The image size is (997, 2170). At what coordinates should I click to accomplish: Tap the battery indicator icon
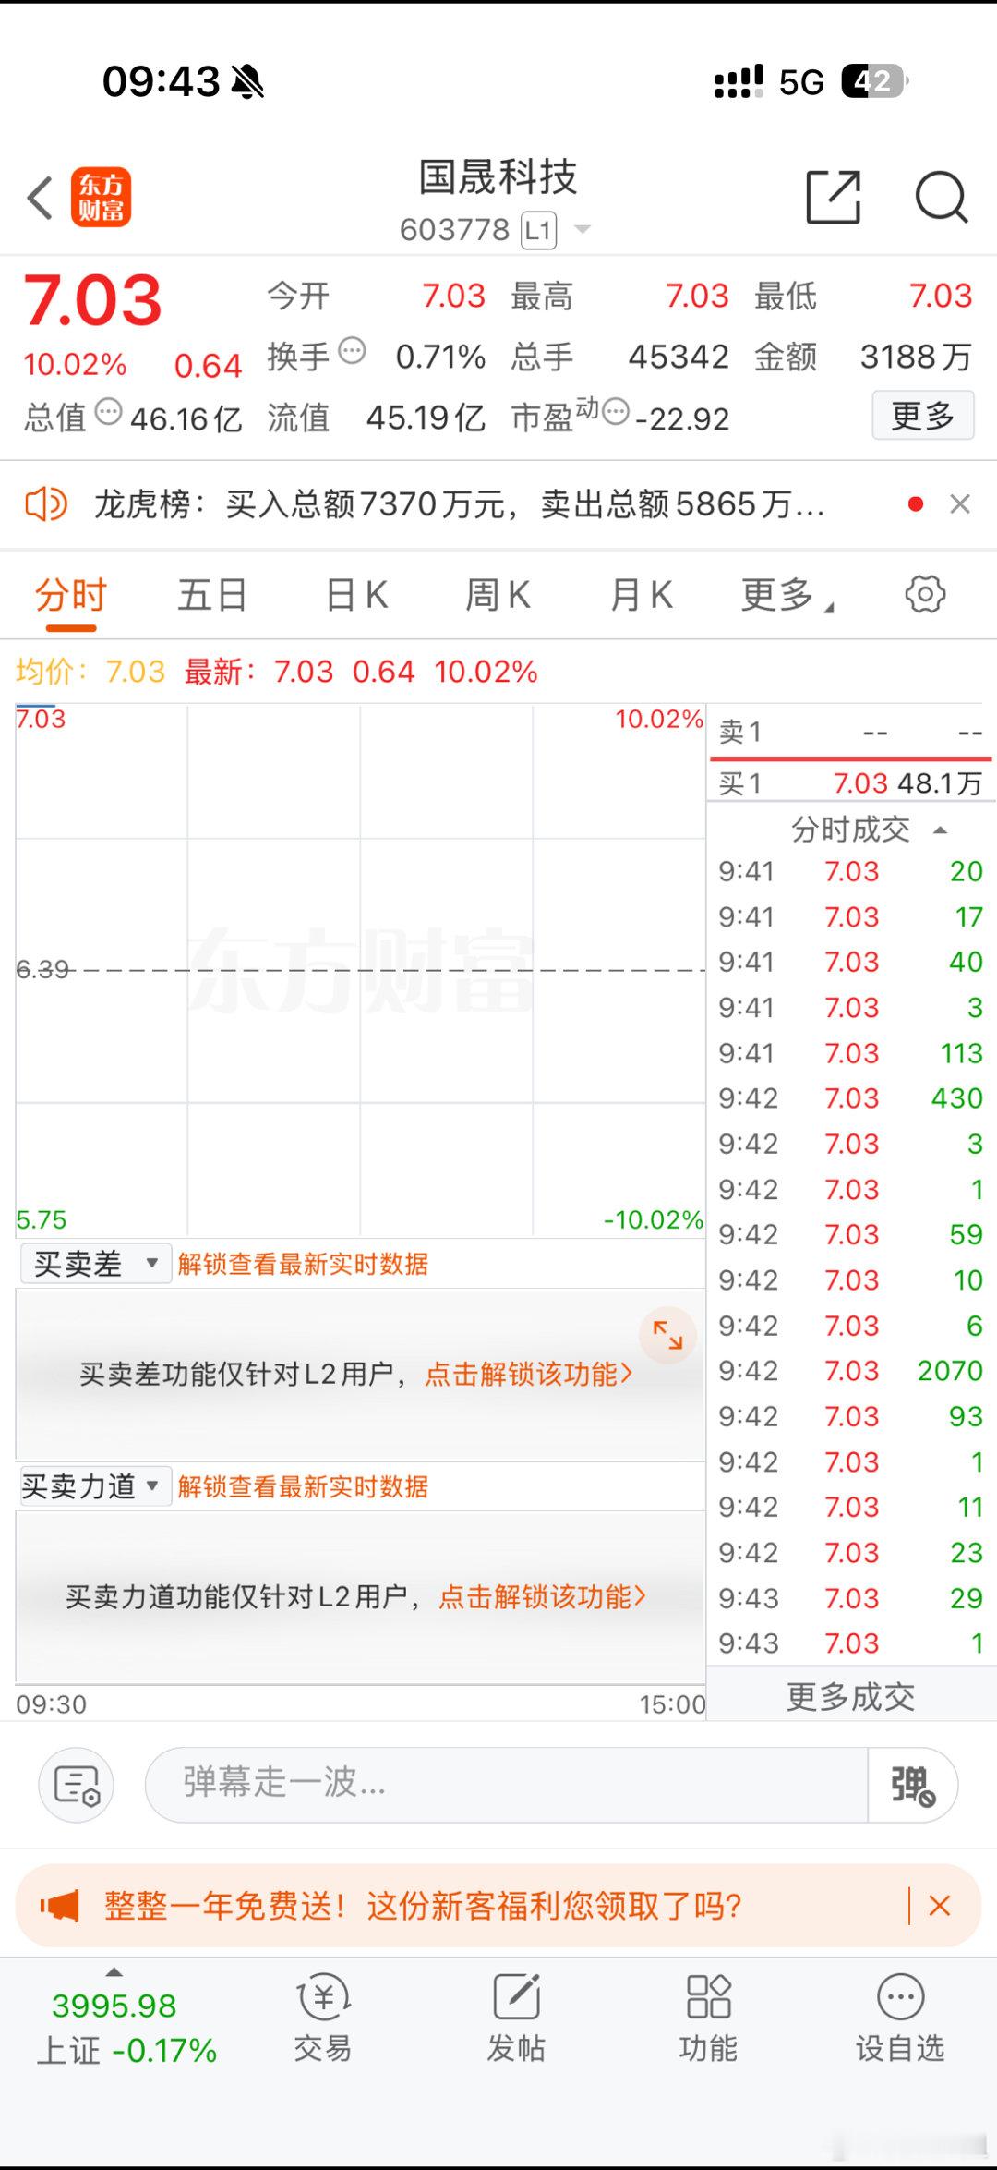[x=874, y=81]
